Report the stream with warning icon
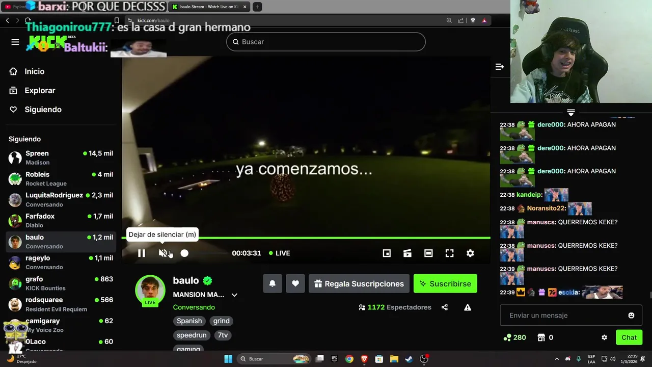This screenshot has height=367, width=652. (468, 307)
